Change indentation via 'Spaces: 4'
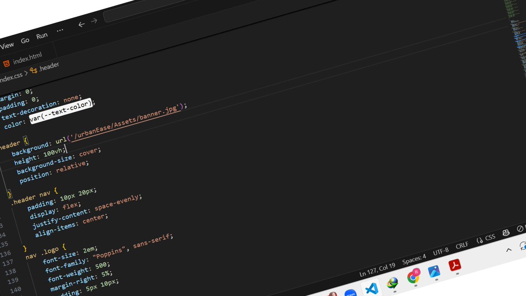This screenshot has width=526, height=296. 414,259
